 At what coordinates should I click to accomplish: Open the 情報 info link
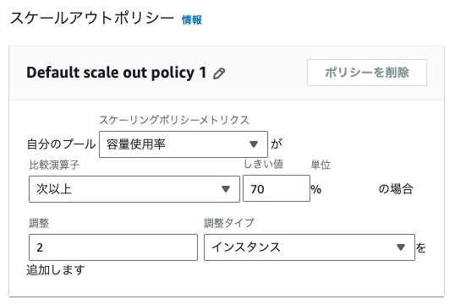pyautogui.click(x=191, y=20)
